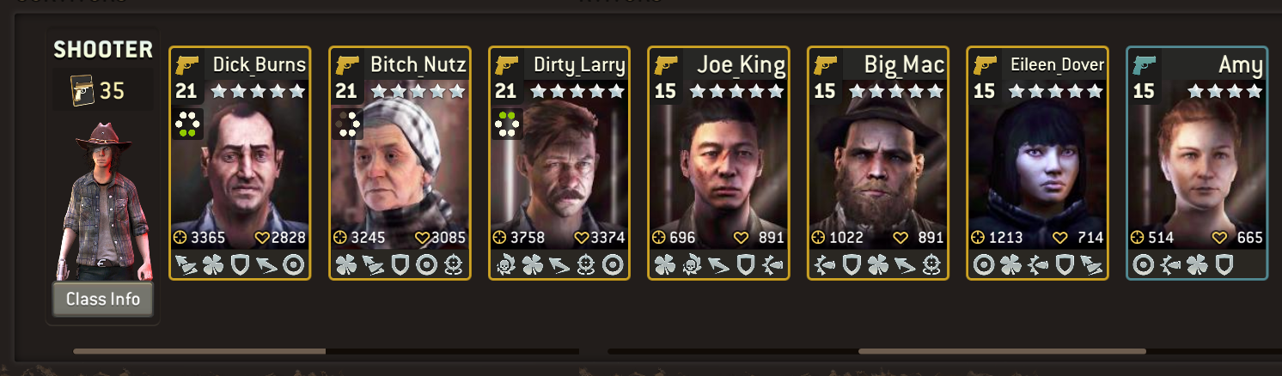Click the gold pistol icon on Joe_King's card
The image size is (1282, 376).
[x=665, y=64]
